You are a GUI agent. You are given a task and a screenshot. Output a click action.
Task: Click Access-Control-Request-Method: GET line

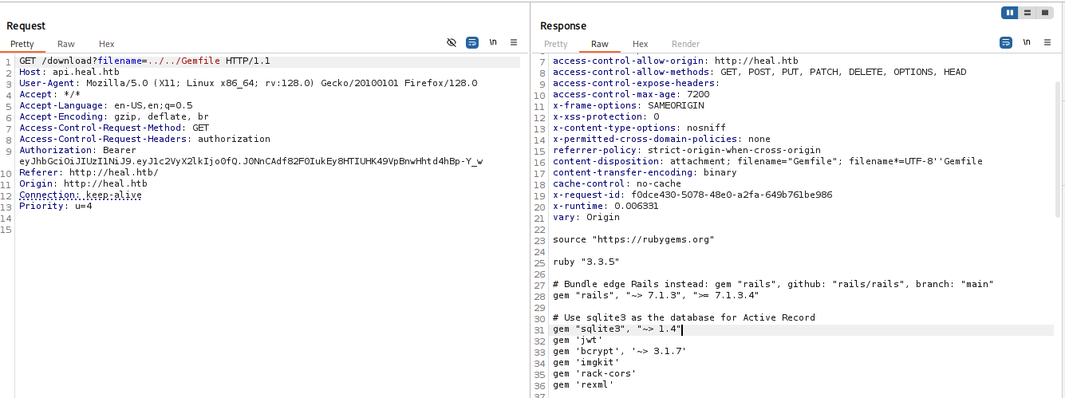[114, 128]
